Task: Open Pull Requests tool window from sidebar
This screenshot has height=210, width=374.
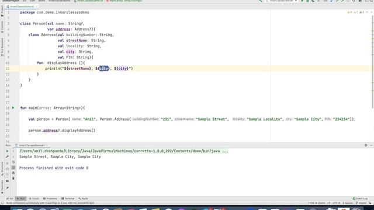Action: click(x=2, y=47)
